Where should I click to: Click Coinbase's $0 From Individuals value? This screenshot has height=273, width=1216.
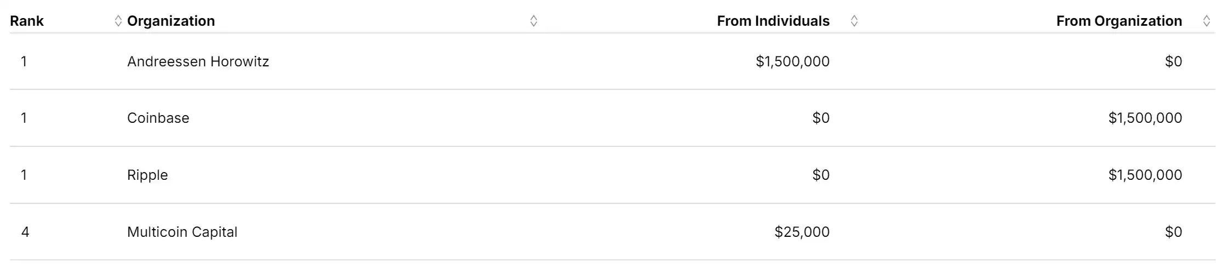[x=820, y=118]
